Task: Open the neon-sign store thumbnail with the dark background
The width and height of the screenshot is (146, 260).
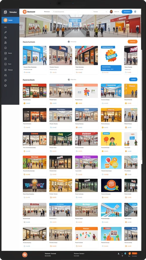Action: click(x=34, y=185)
